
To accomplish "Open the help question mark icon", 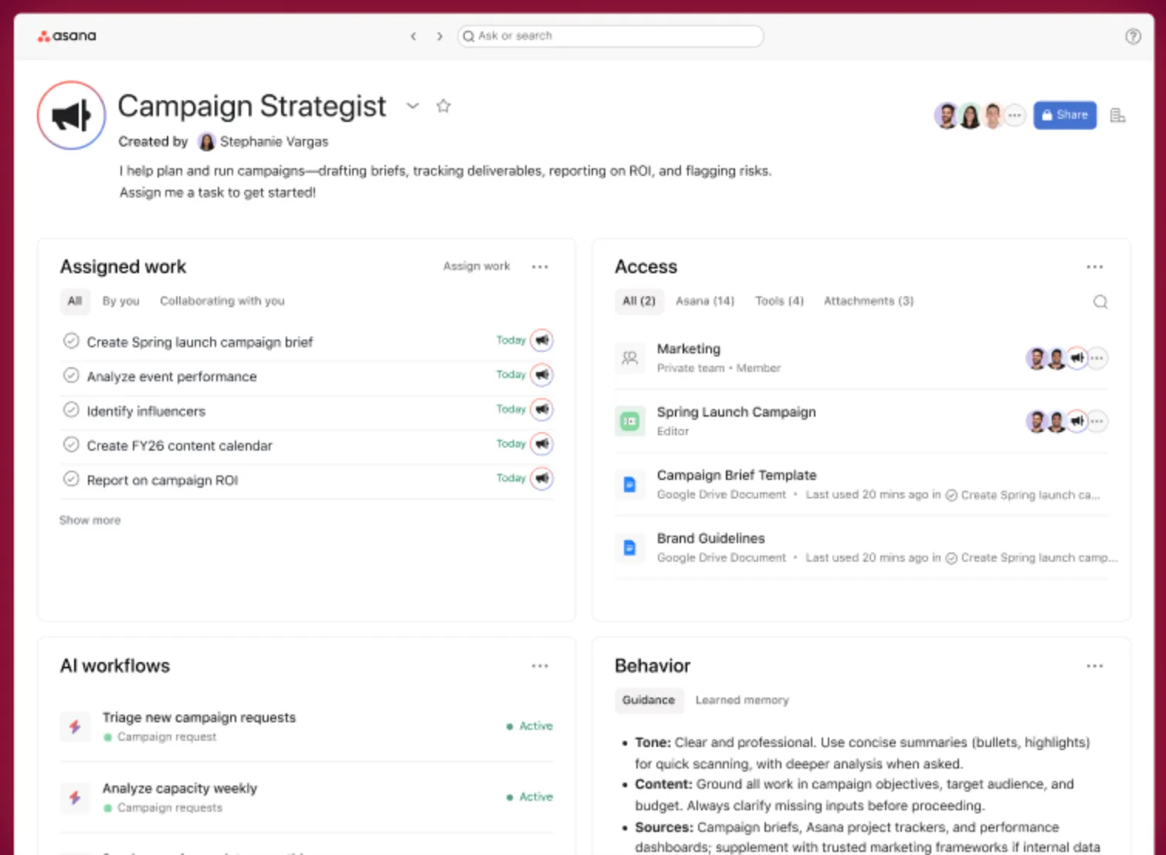I will 1133,36.
